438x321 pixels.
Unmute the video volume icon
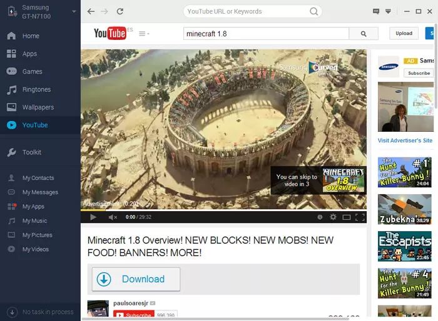[113, 217]
